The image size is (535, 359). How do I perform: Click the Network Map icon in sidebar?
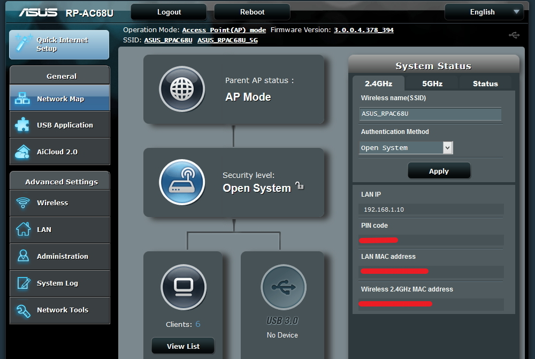point(22,99)
